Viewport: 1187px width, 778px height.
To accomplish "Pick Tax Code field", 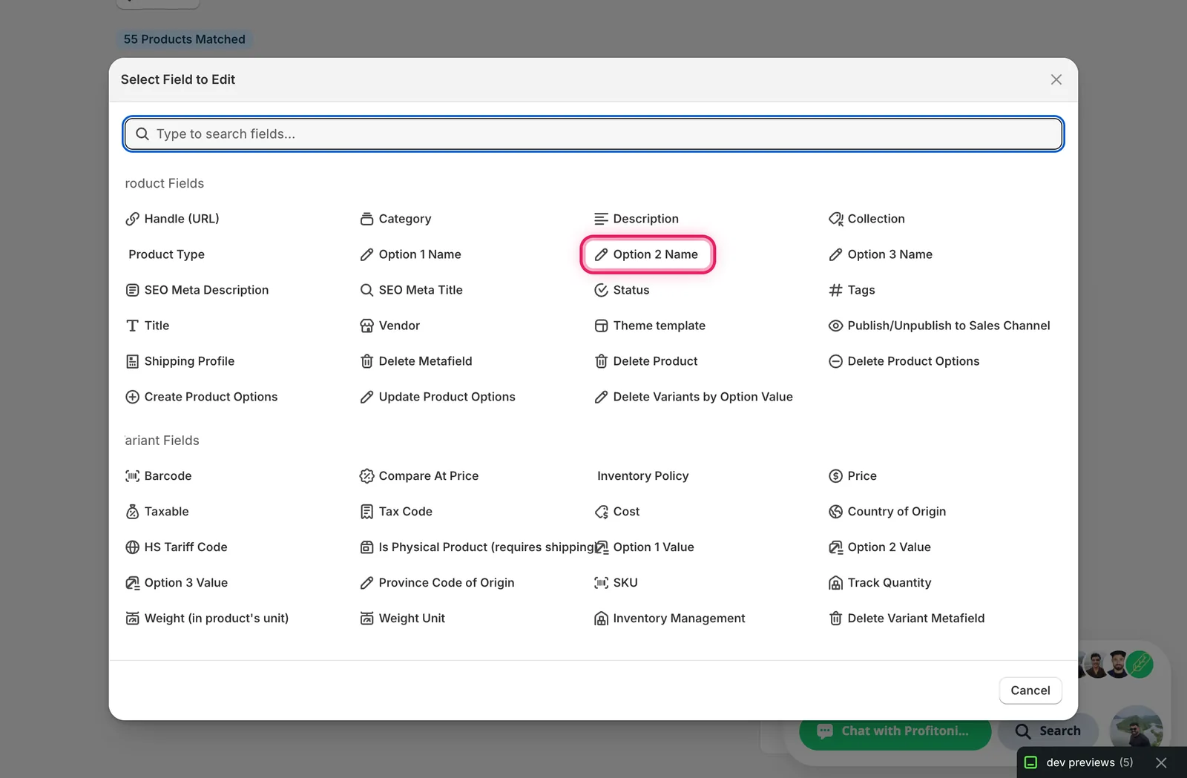I will (x=396, y=512).
